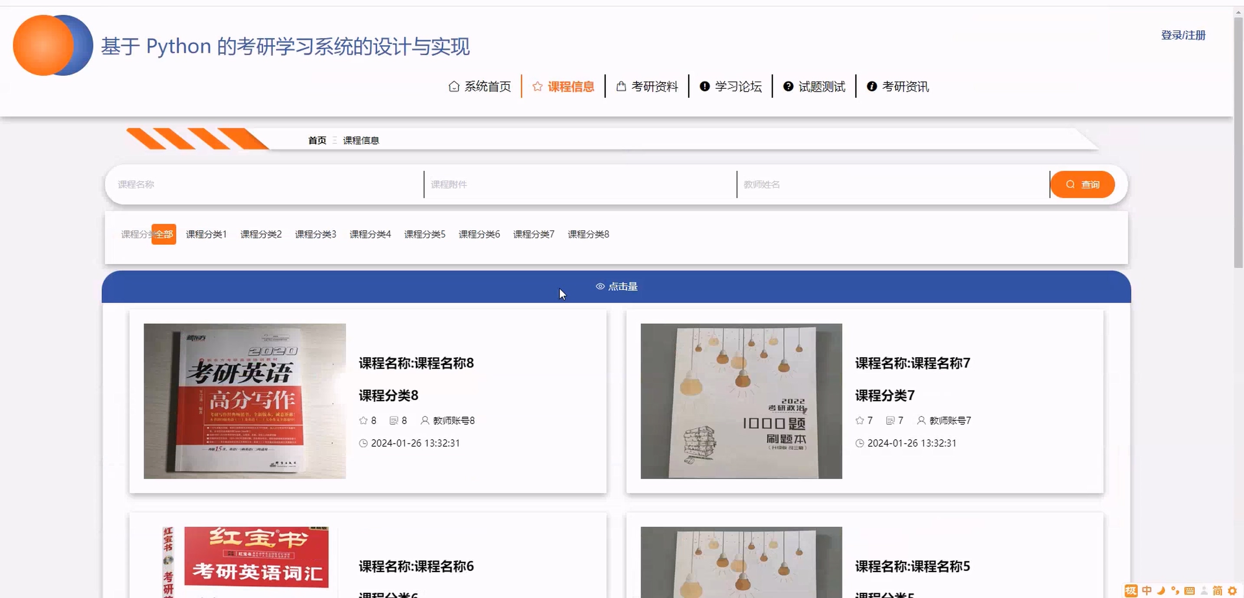The width and height of the screenshot is (1244, 598).
Task: Click the orange 查询 search button
Action: (1082, 184)
